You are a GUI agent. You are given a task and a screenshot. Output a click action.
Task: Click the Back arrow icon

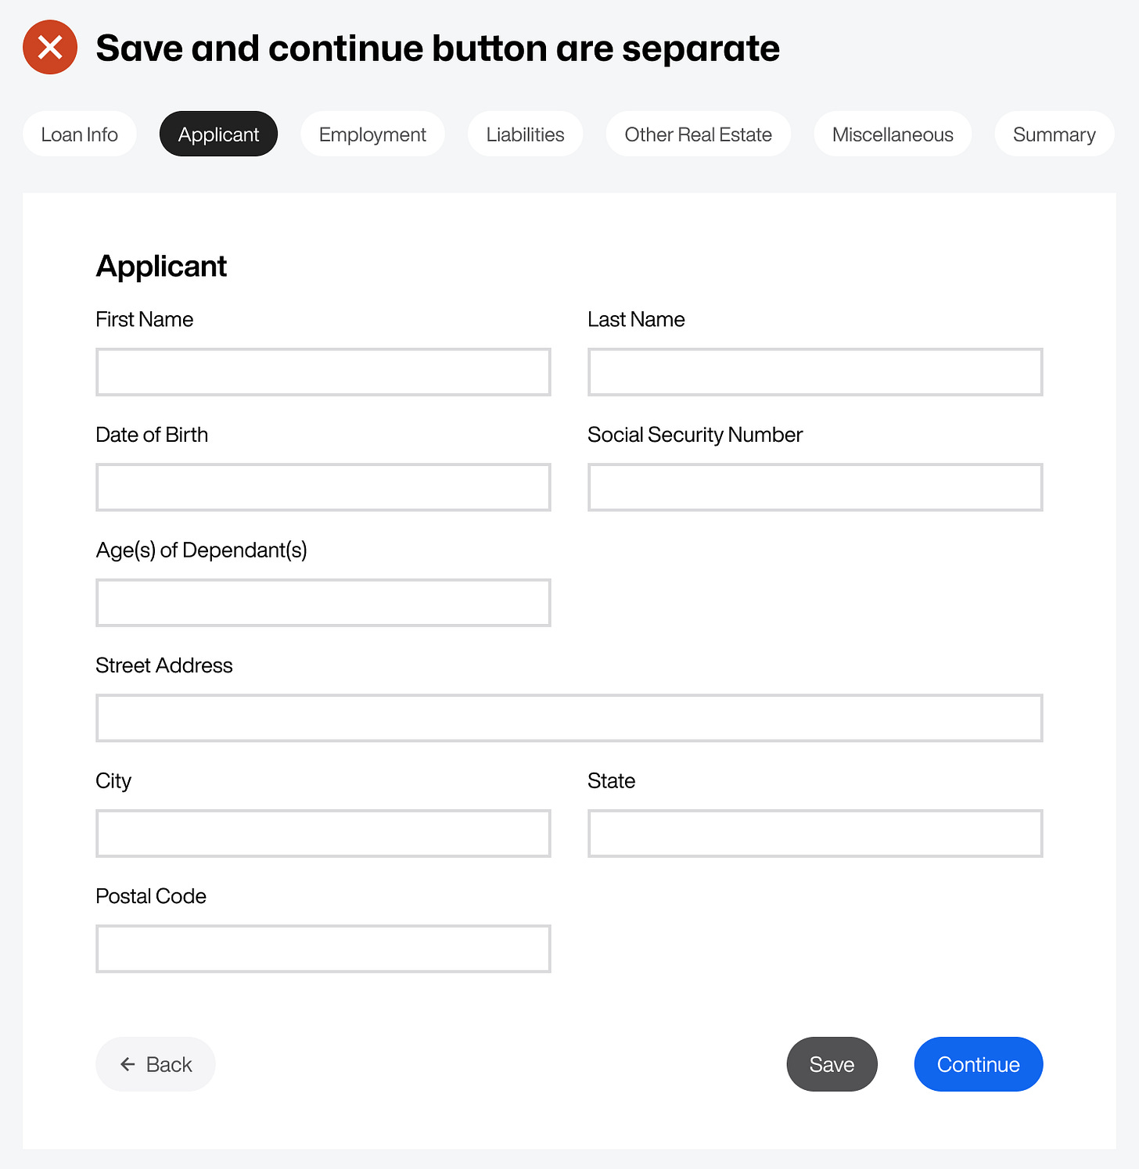pyautogui.click(x=128, y=1064)
